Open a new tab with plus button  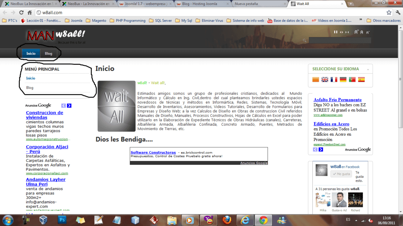[x=351, y=4]
